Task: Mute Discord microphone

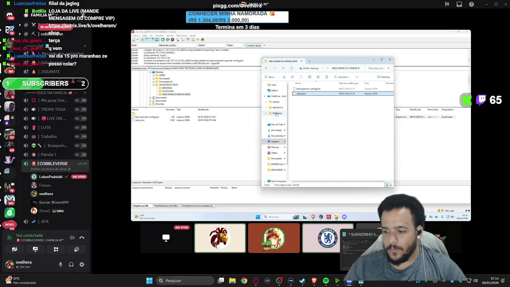Action: [x=61, y=264]
